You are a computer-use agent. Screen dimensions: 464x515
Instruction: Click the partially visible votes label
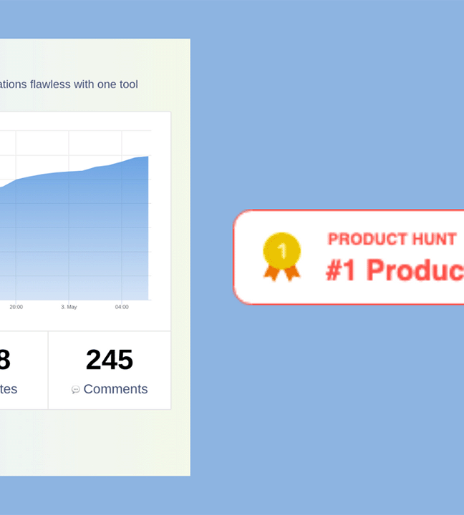(x=9, y=389)
